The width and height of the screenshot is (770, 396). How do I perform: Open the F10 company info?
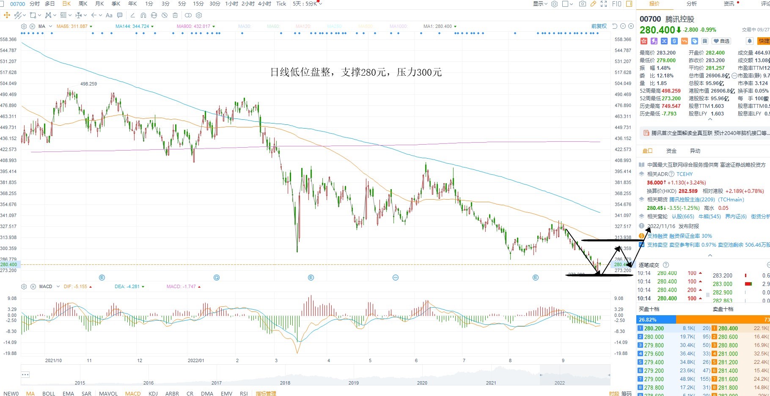[x=617, y=4]
